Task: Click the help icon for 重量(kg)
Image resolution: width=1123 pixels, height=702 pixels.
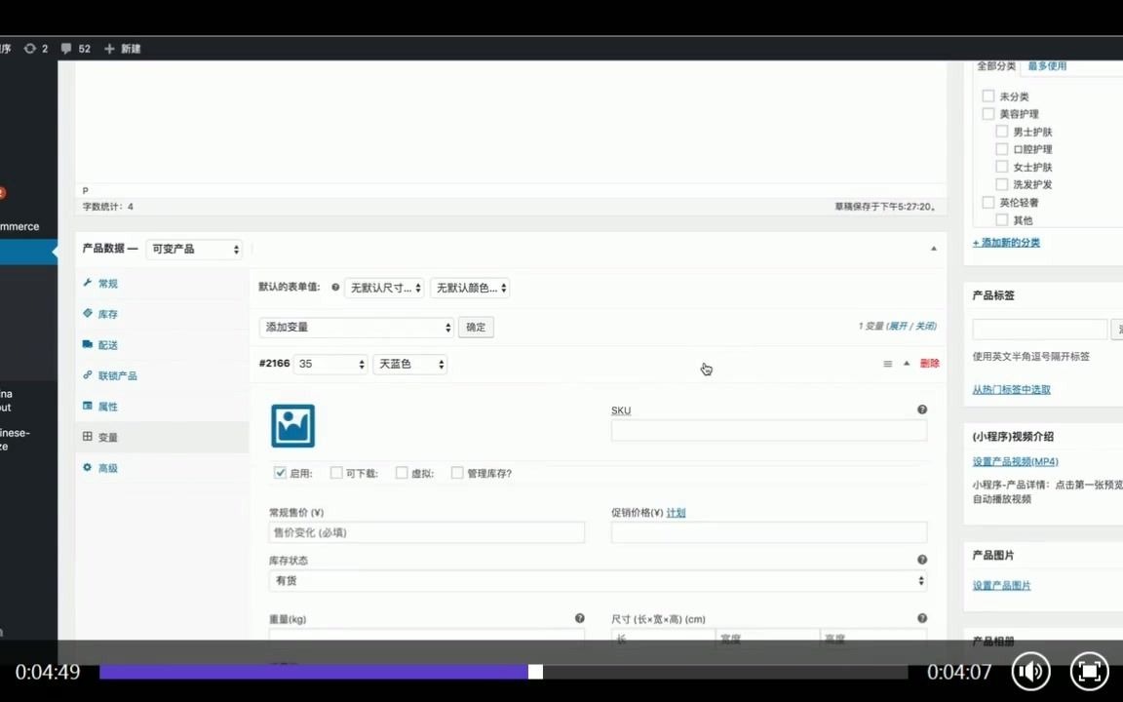Action: pyautogui.click(x=579, y=618)
